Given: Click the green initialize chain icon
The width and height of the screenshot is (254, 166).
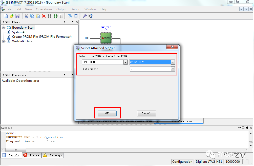Looking at the screenshot, I should tap(55, 16).
